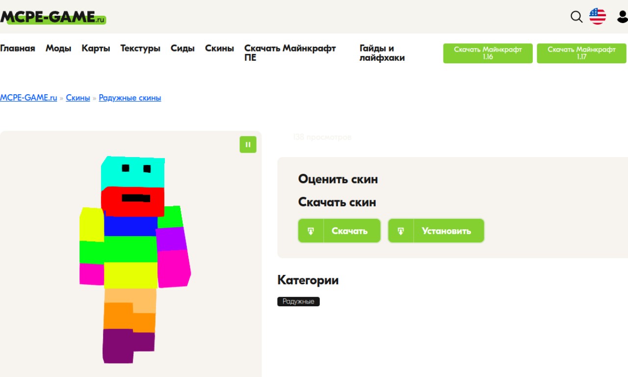The image size is (628, 377).
Task: Click the download icon on the Скачать button
Action: 311,231
